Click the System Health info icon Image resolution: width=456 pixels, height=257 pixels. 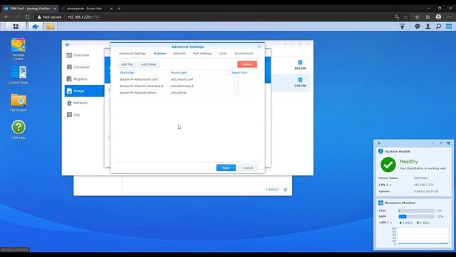click(x=380, y=151)
